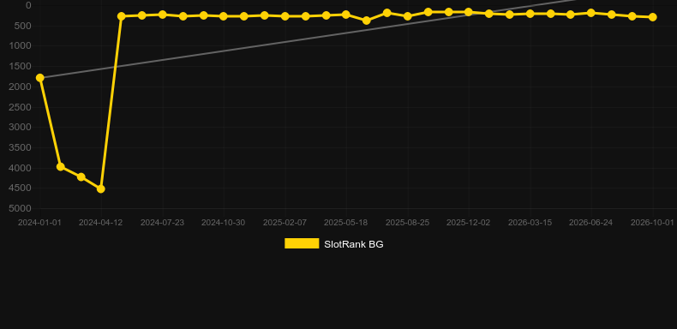Click the 2500 y-axis label
Image resolution: width=677 pixels, height=329 pixels.
pyautogui.click(x=21, y=107)
